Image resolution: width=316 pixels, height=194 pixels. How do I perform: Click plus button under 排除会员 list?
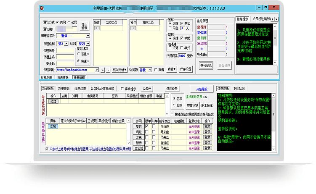coord(133,28)
